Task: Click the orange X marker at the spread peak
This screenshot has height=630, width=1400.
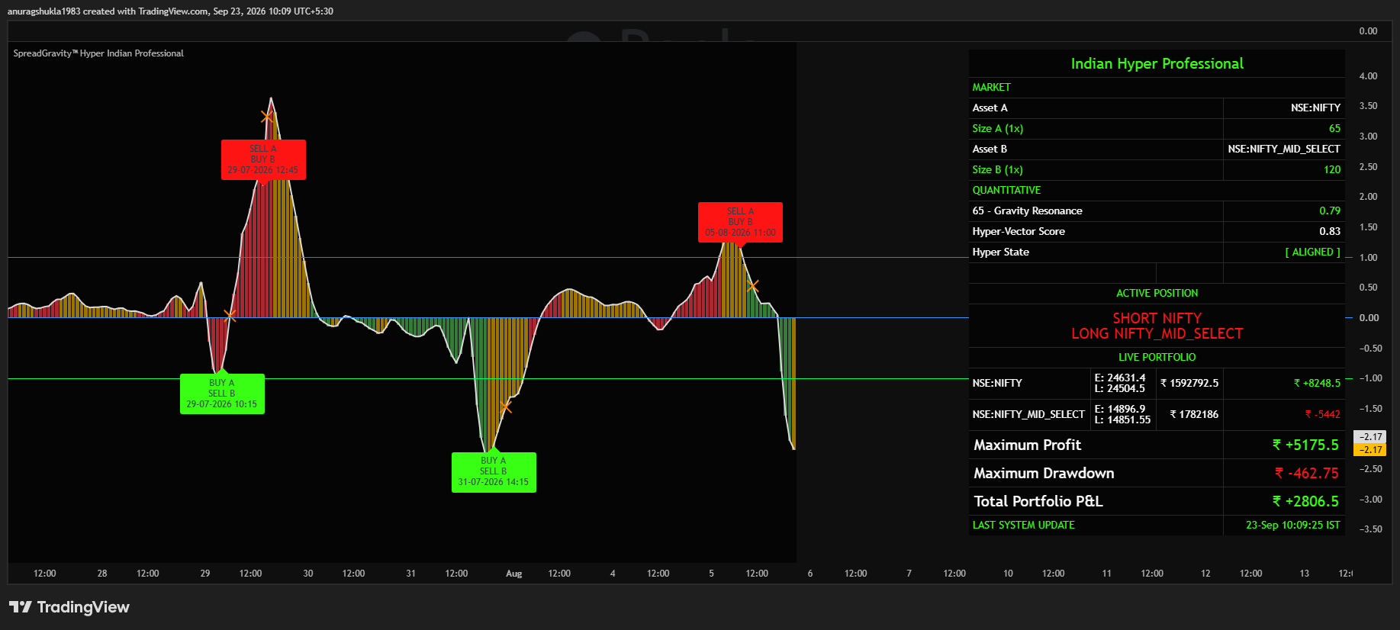Action: pyautogui.click(x=266, y=117)
